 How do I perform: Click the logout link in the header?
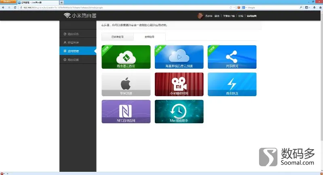coord(217,16)
